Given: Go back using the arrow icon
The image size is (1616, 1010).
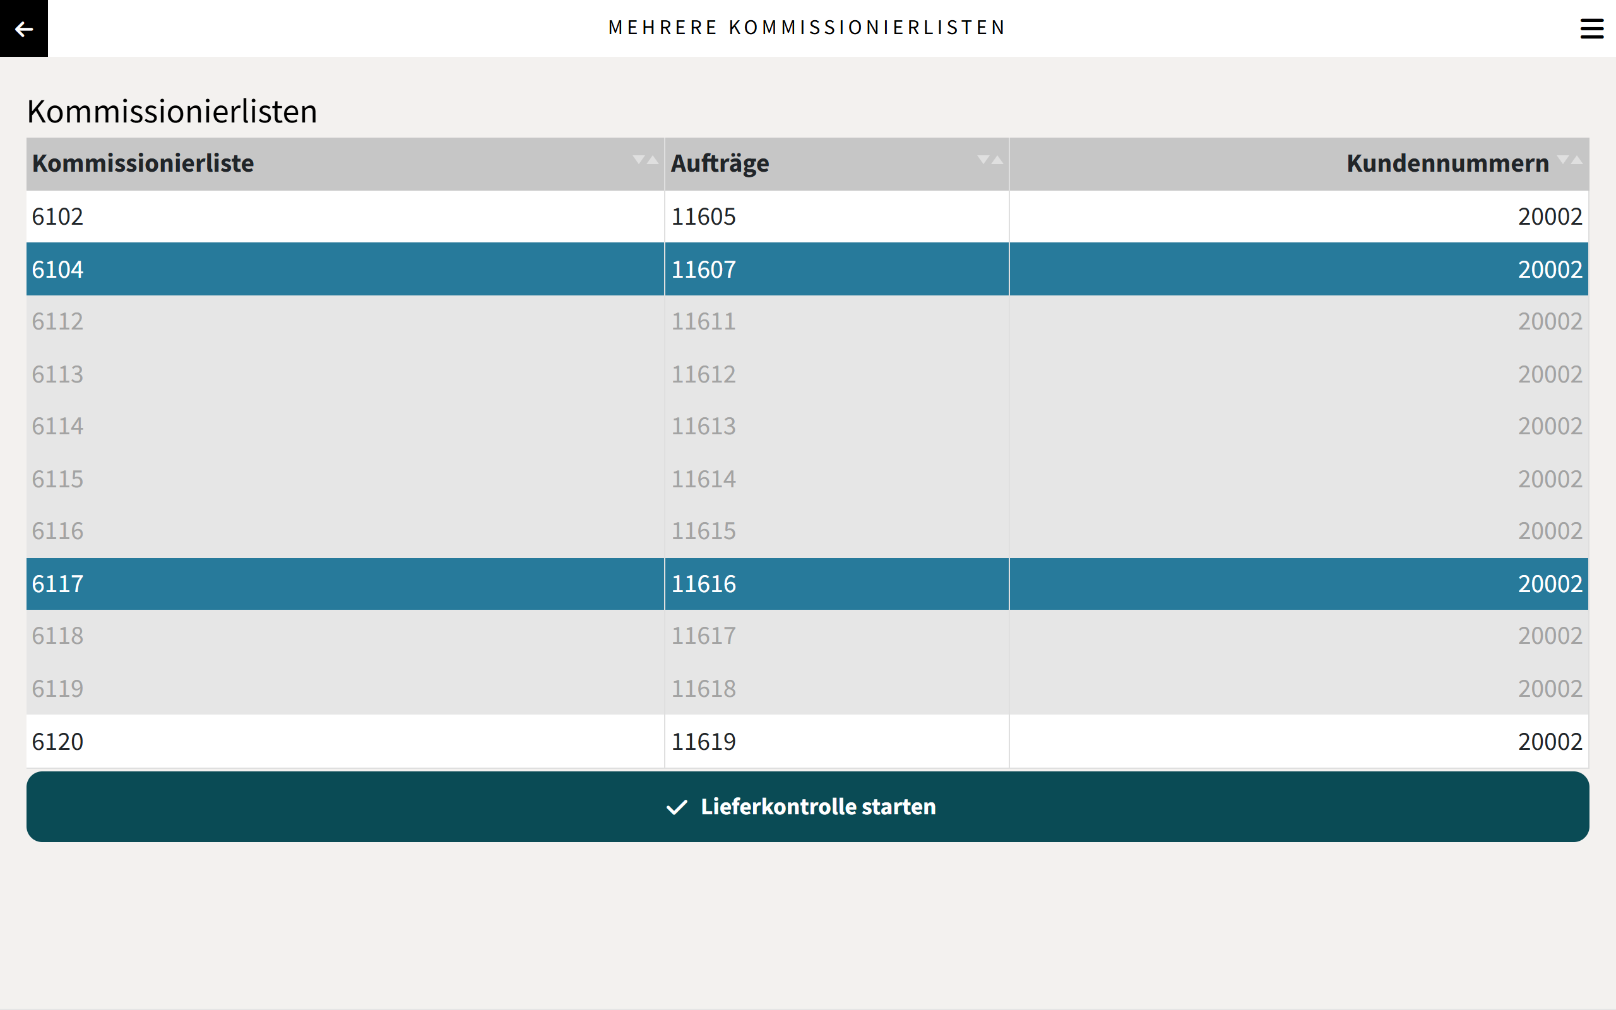Looking at the screenshot, I should point(24,29).
